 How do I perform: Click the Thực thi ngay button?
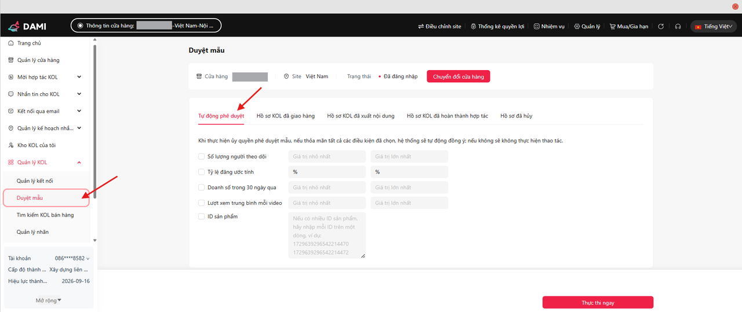tap(598, 303)
